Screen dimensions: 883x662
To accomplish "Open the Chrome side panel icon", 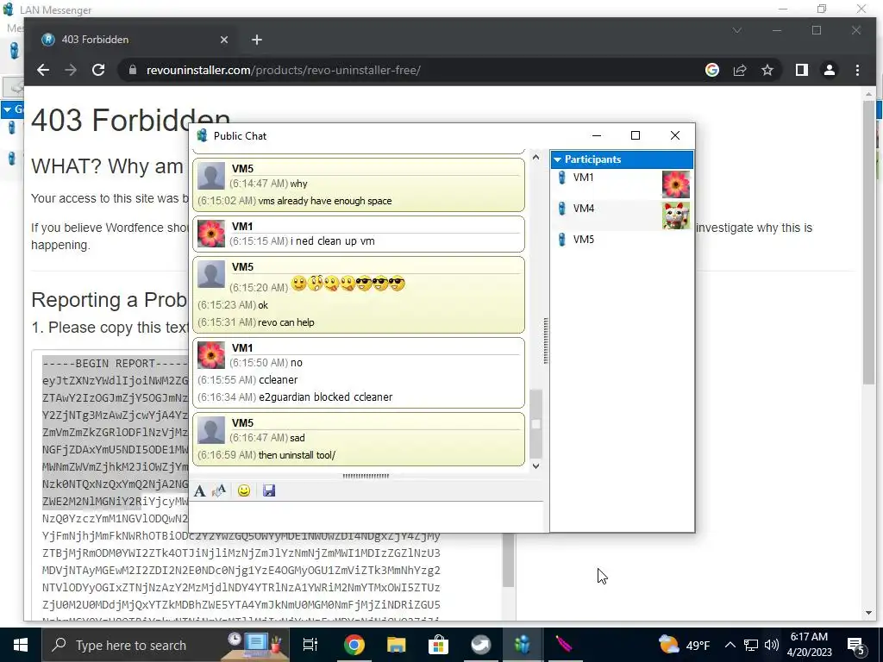I will click(802, 70).
